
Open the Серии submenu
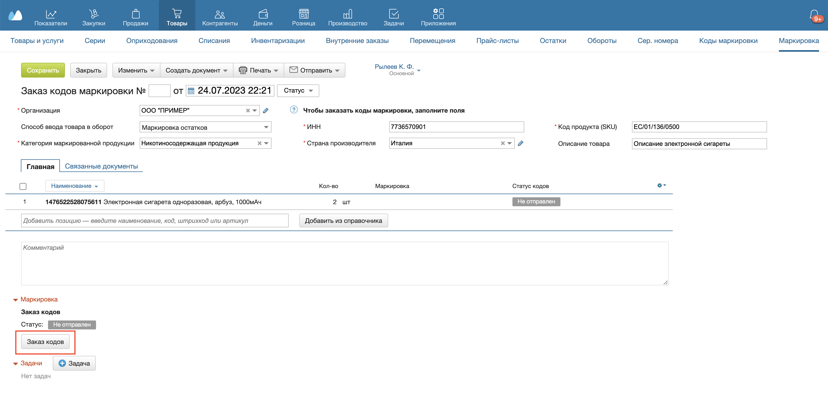click(95, 41)
